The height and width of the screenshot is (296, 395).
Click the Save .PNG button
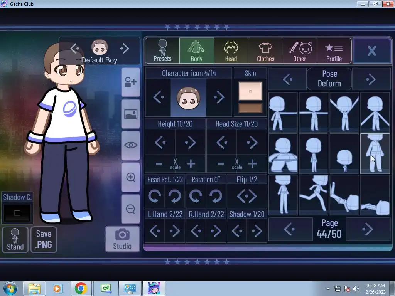pos(44,240)
